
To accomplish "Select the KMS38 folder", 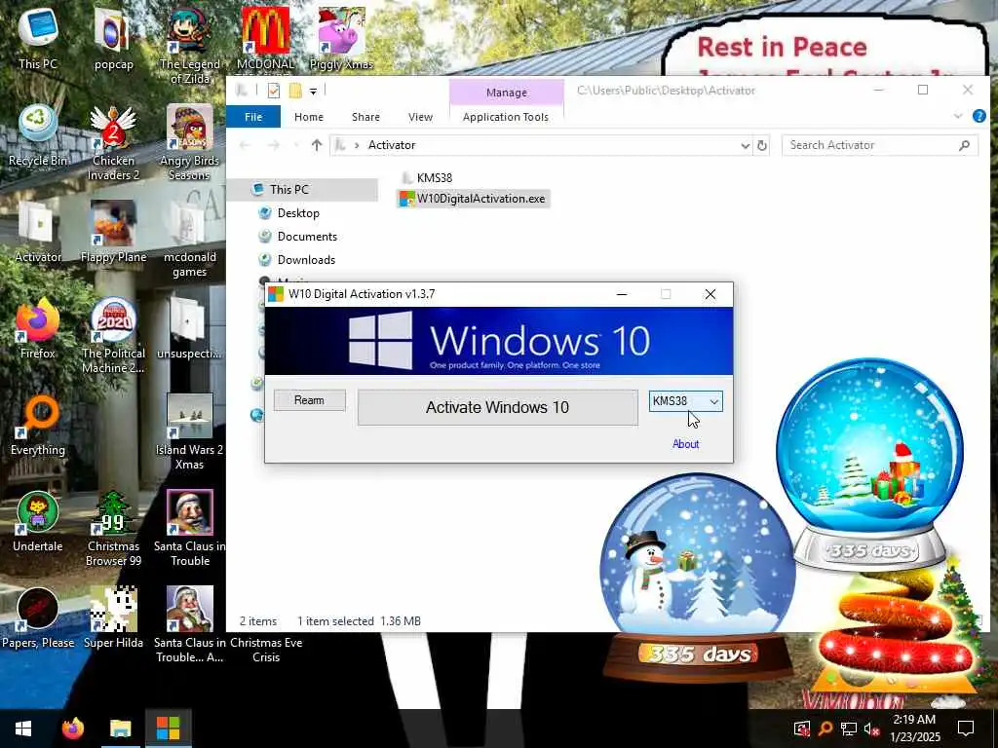I will coord(427,178).
